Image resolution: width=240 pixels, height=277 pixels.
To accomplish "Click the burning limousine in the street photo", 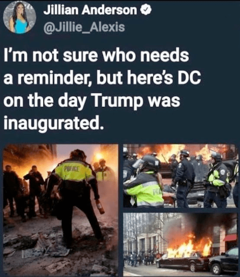I will click(x=183, y=262).
